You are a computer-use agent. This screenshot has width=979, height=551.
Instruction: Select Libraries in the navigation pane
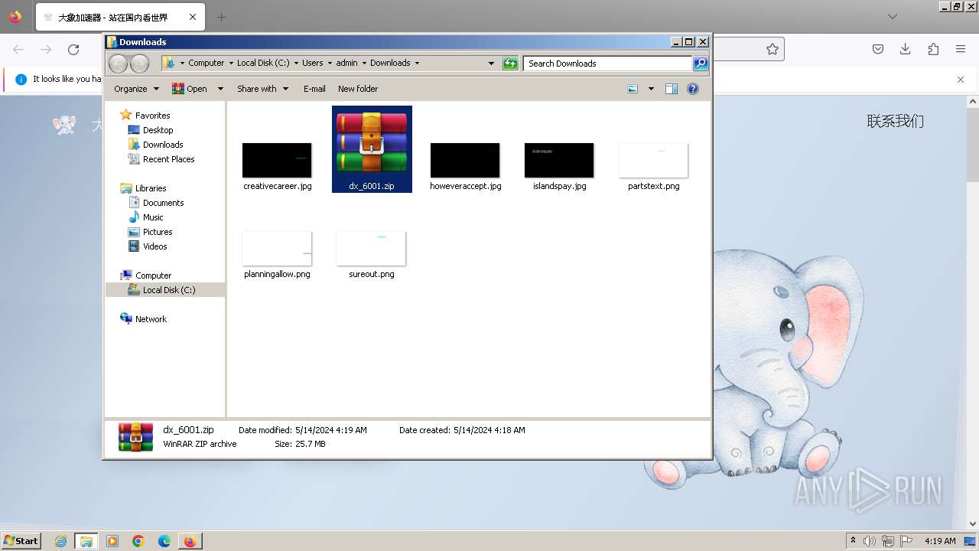[x=151, y=188]
